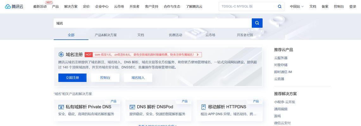Click the Tencent Cloud logo
This screenshot has height=126, width=361.
point(14,6)
